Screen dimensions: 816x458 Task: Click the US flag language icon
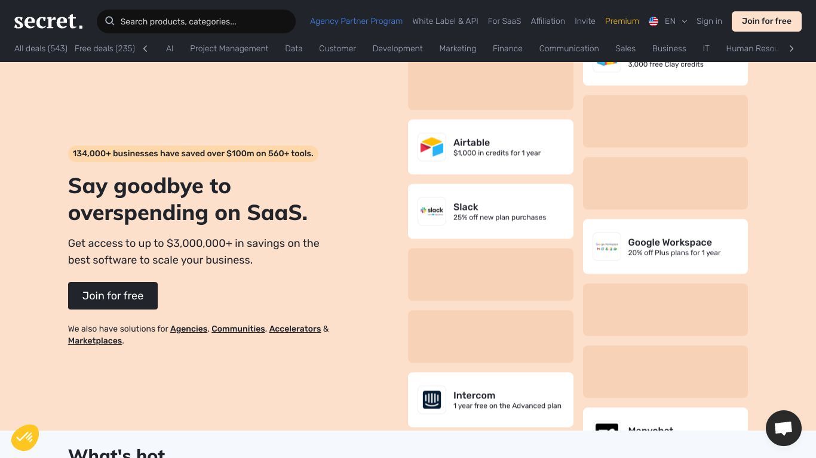click(x=654, y=21)
